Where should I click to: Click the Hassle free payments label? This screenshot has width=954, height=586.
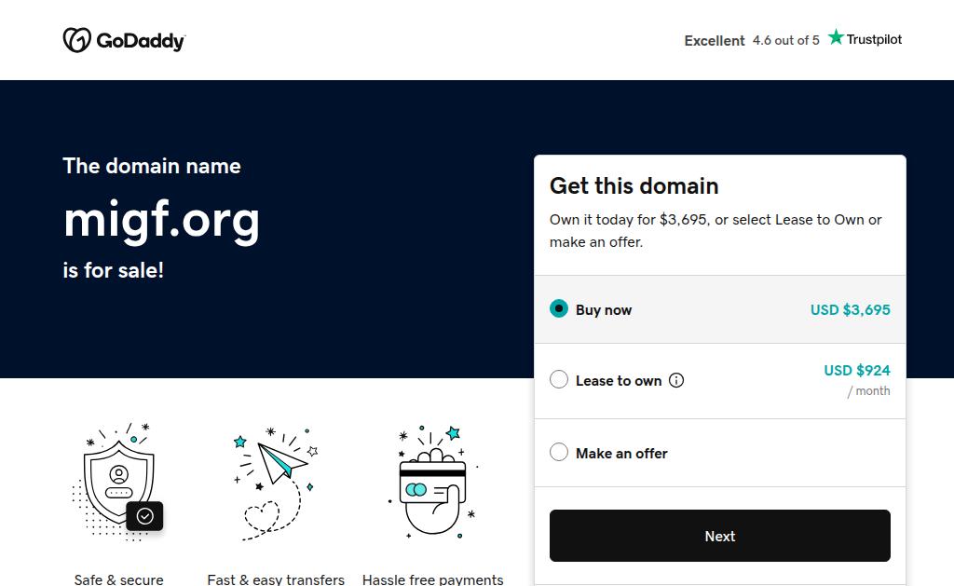click(432, 579)
